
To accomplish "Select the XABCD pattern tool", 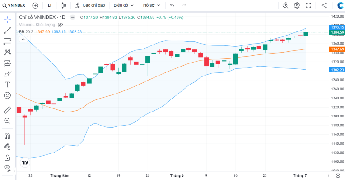I will (x=8, y=52).
